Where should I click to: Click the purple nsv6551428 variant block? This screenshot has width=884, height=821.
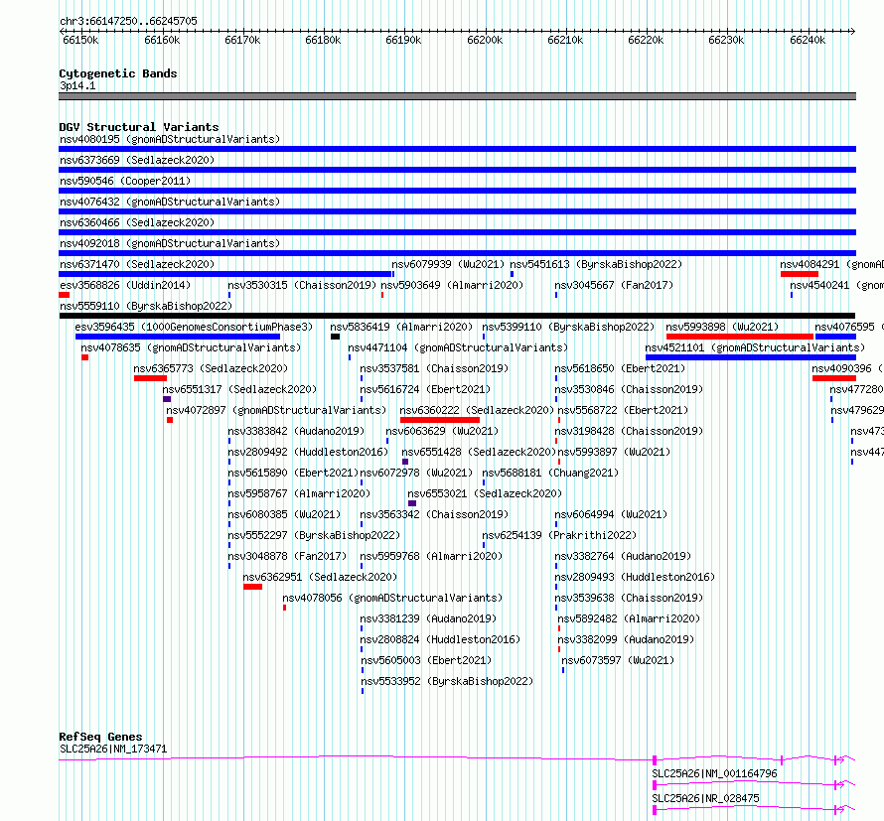click(405, 462)
